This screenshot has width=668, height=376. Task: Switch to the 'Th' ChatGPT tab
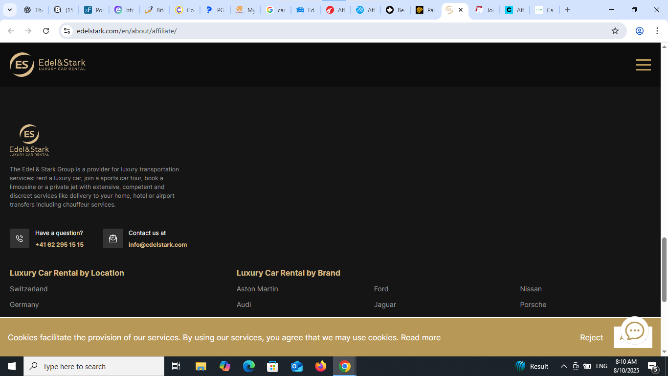(x=33, y=10)
